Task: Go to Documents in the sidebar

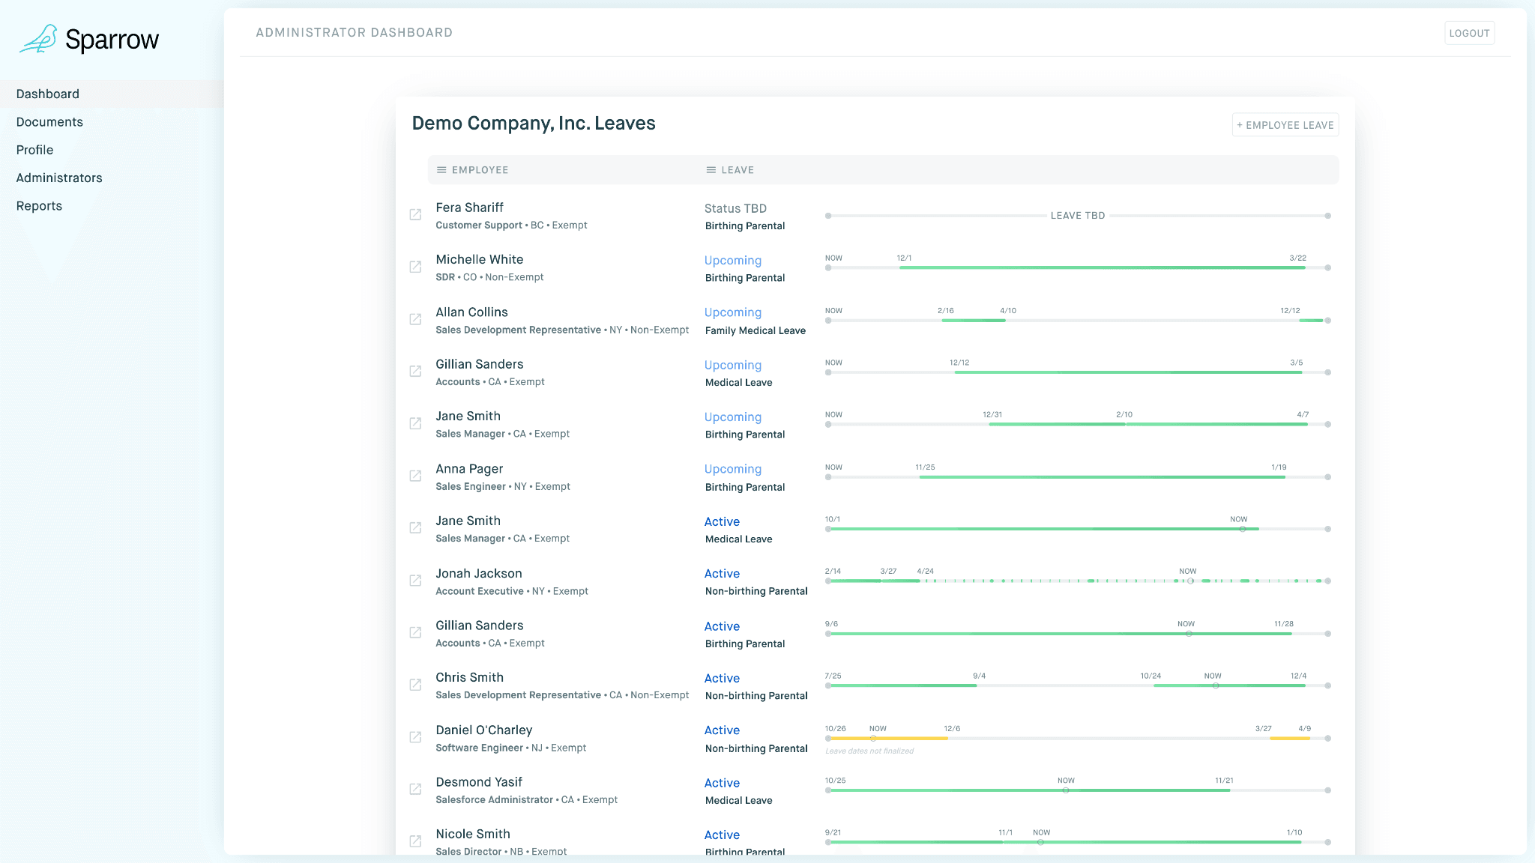Action: pos(49,122)
